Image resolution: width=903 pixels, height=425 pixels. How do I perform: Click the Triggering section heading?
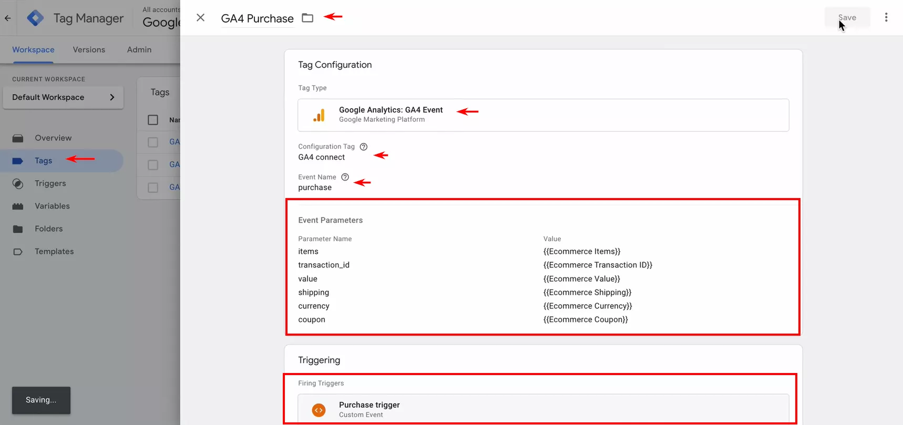(x=319, y=360)
